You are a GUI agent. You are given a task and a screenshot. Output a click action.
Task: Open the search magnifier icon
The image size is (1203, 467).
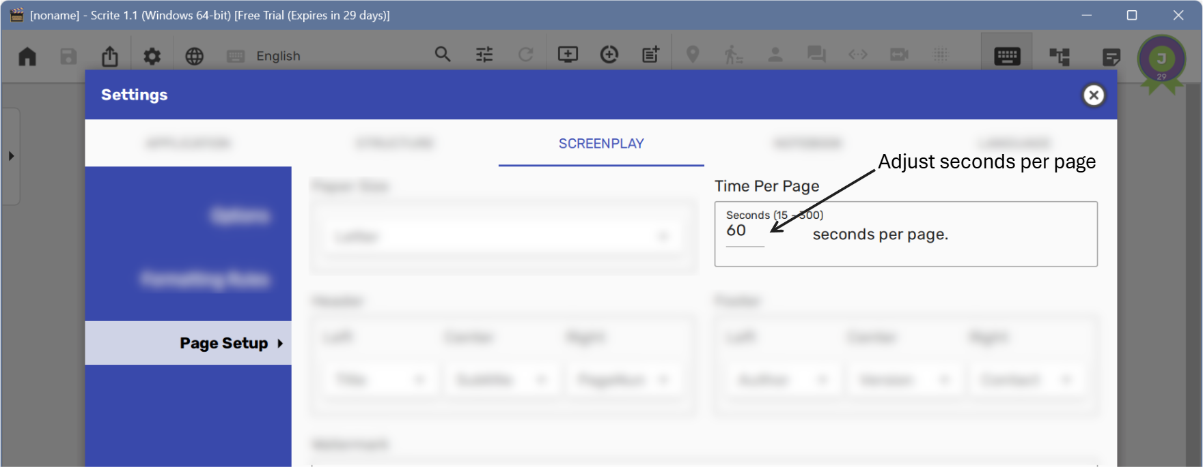pyautogui.click(x=443, y=55)
